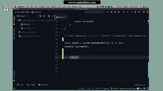Open the File menu
163x91 pixels.
coord(28,7)
